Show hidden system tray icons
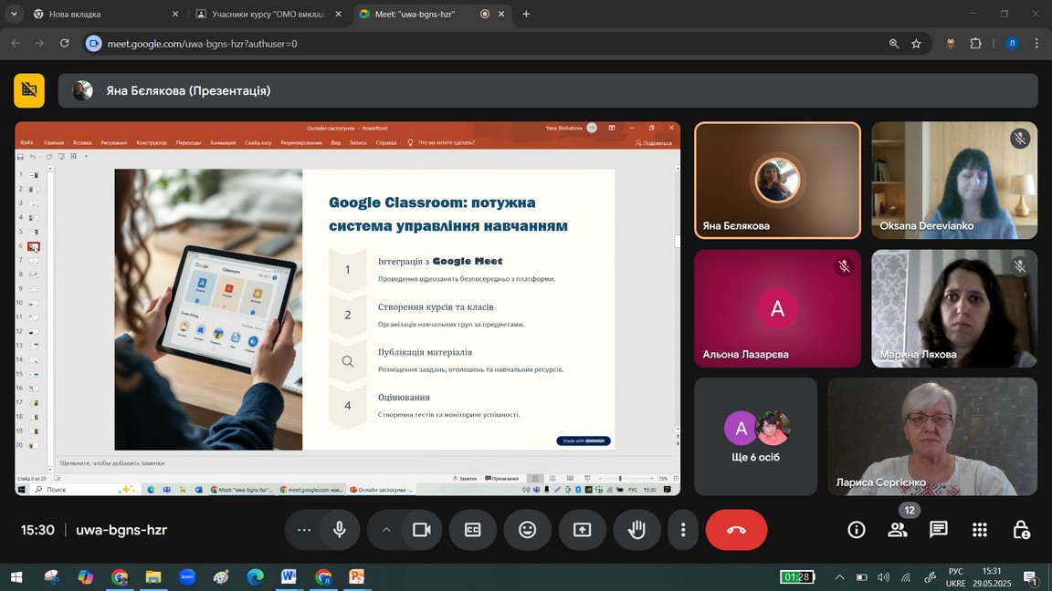The image size is (1052, 591). pyautogui.click(x=839, y=577)
